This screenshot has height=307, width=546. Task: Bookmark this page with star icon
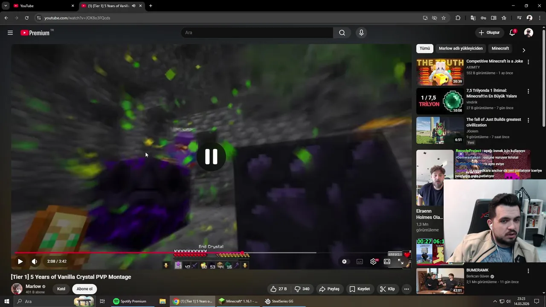444,18
